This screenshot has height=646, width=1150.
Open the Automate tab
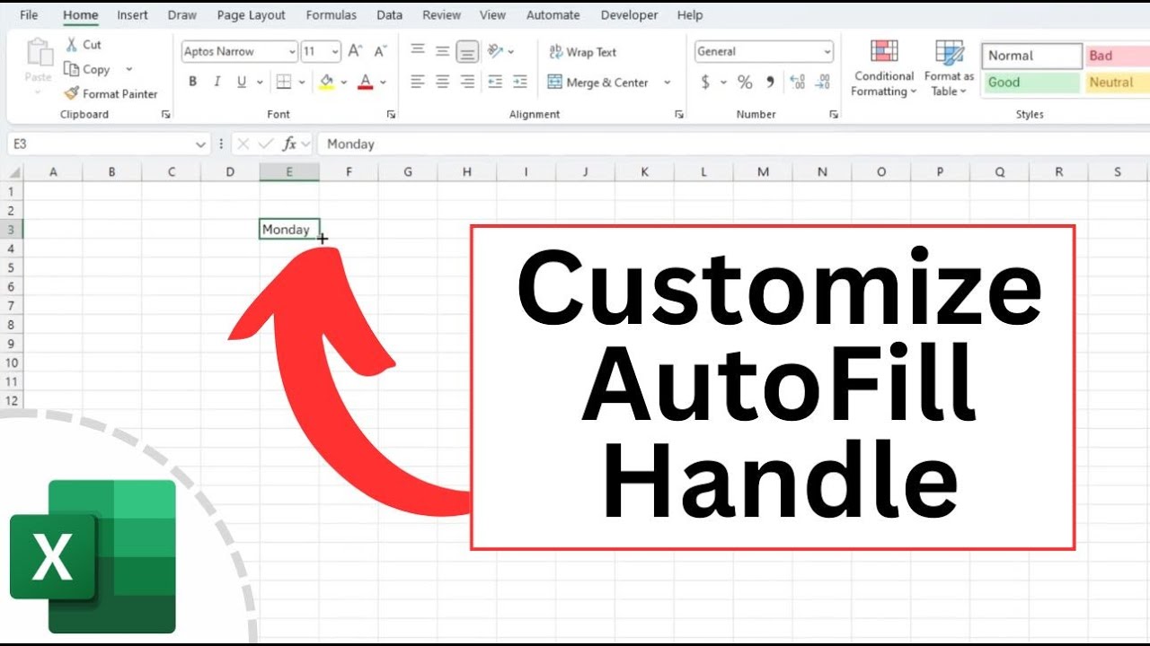tap(553, 15)
